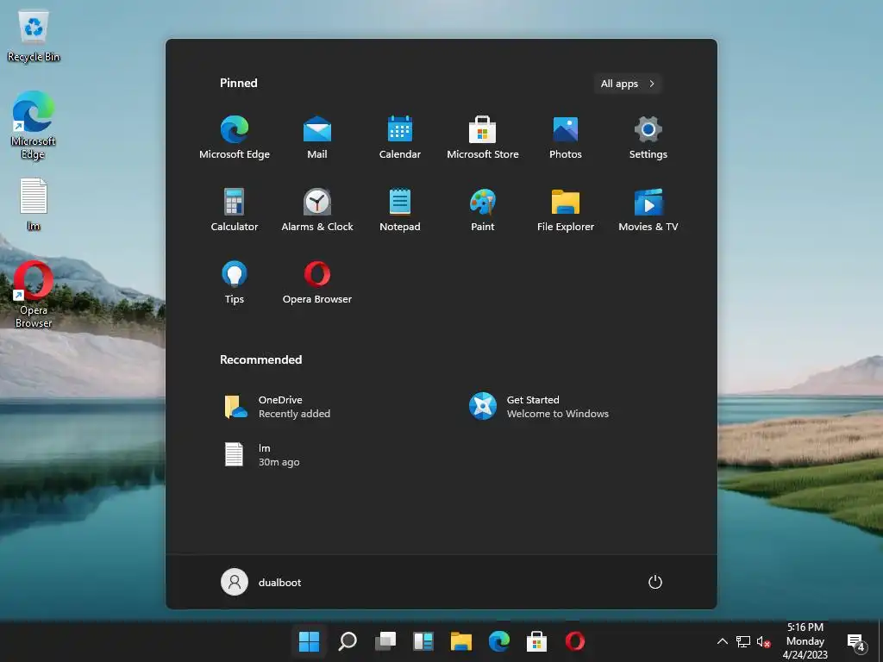Launch the Photos app
The width and height of the screenshot is (883, 662).
(x=566, y=137)
